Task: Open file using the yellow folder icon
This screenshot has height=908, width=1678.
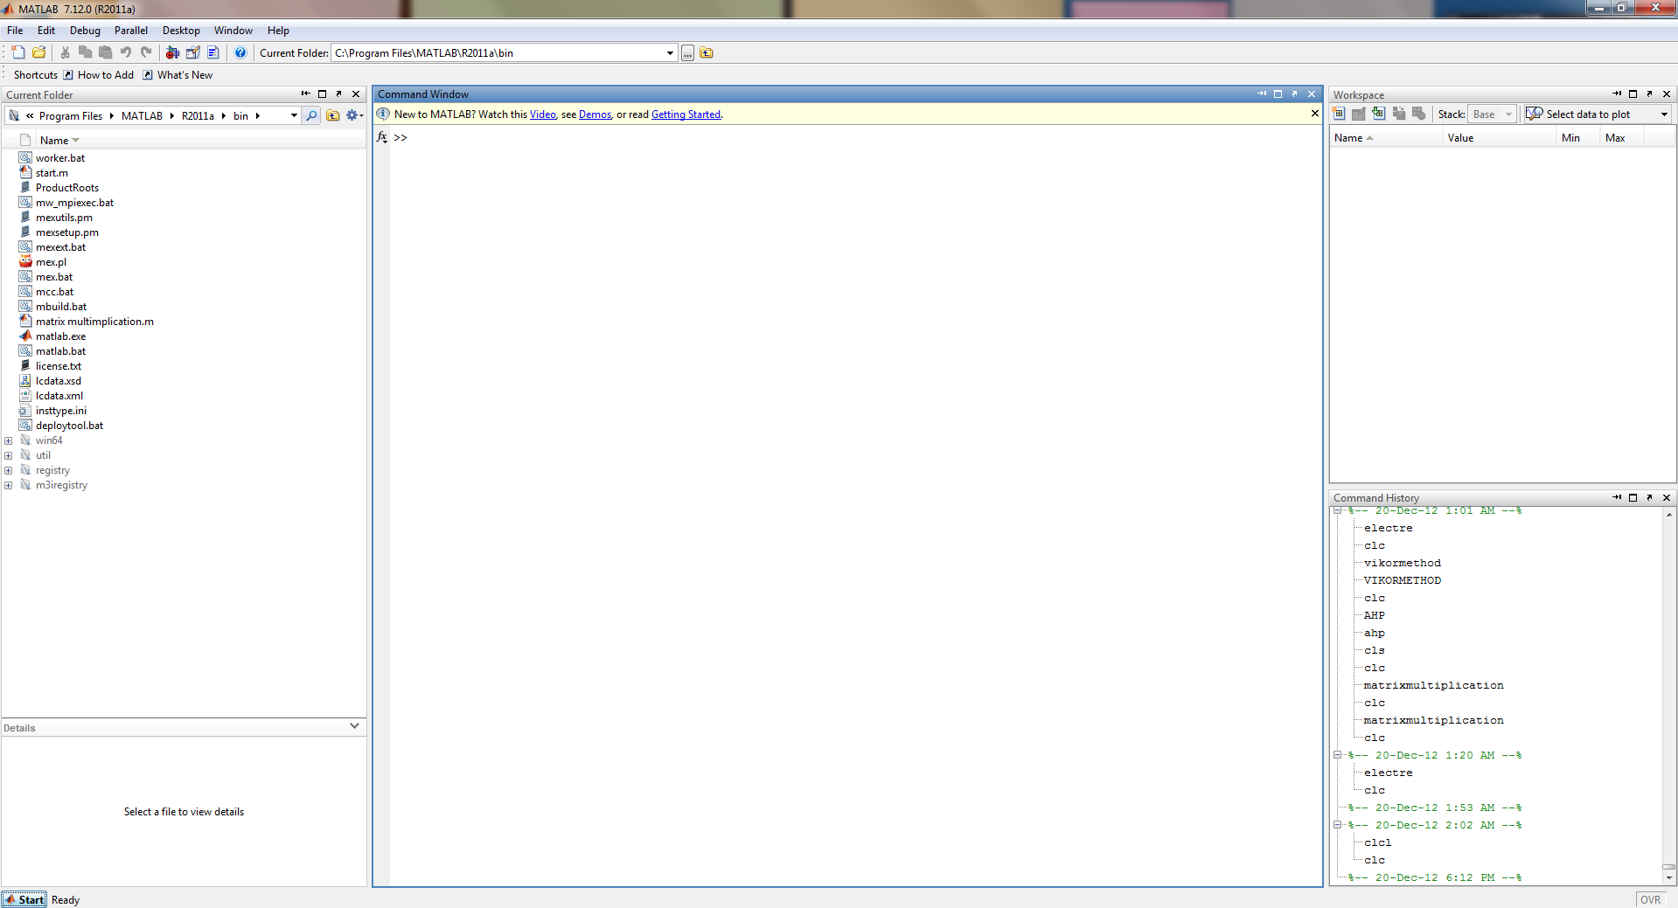Action: tap(39, 52)
